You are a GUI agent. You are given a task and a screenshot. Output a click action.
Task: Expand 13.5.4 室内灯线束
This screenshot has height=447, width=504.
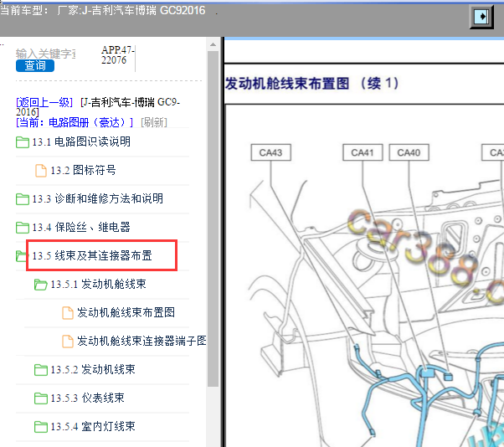pyautogui.click(x=93, y=427)
